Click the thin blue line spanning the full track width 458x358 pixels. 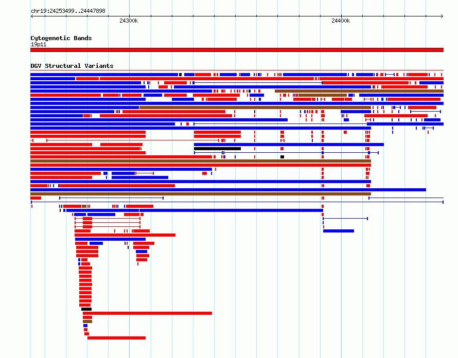point(237,202)
